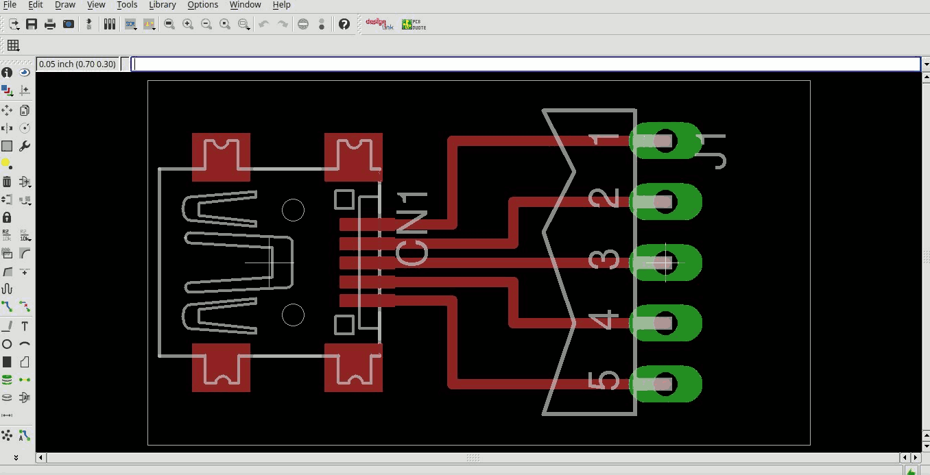Open the Zoom select dropdown
Image resolution: width=930 pixels, height=475 pixels.
[244, 24]
